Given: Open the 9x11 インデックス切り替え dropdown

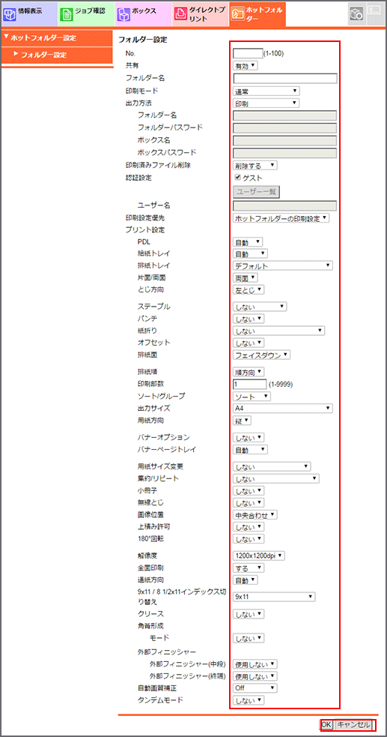Looking at the screenshot, I should coord(274,597).
